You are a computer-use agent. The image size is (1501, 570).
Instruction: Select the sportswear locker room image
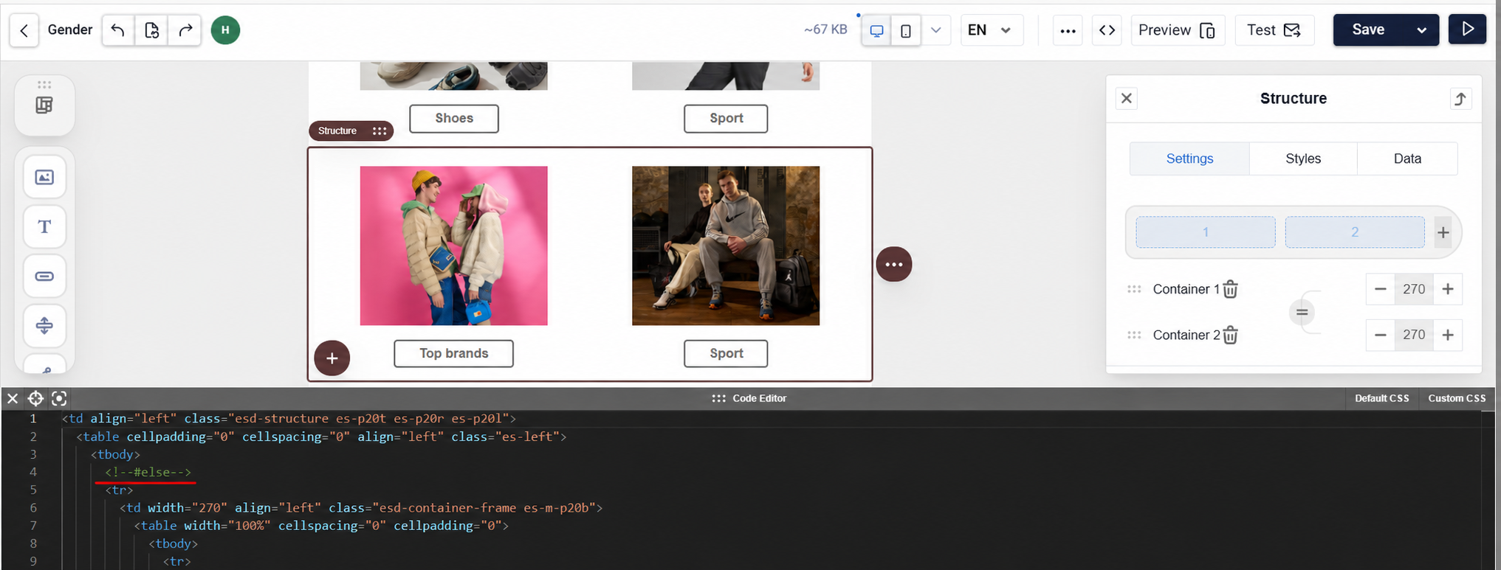pos(726,246)
